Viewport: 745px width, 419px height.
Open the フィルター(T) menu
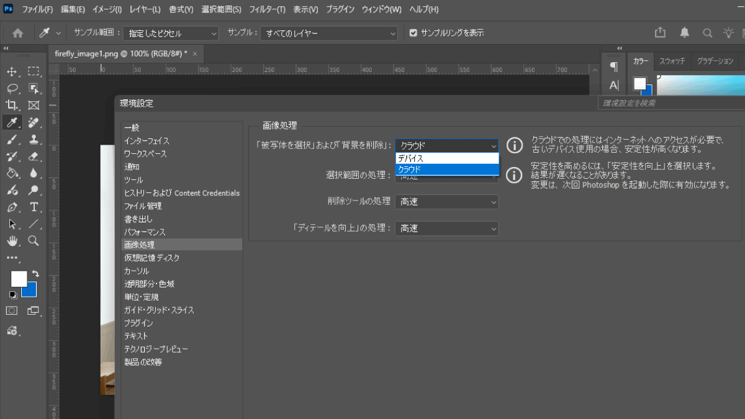267,10
